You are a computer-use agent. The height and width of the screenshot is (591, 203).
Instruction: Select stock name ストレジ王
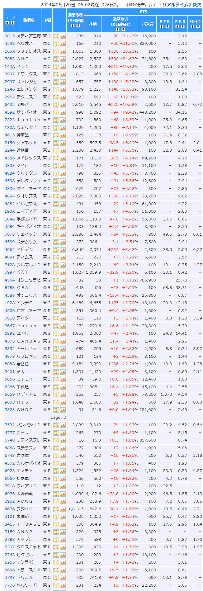click(27, 82)
